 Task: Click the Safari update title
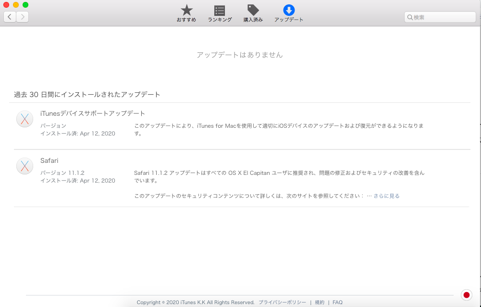coord(49,161)
